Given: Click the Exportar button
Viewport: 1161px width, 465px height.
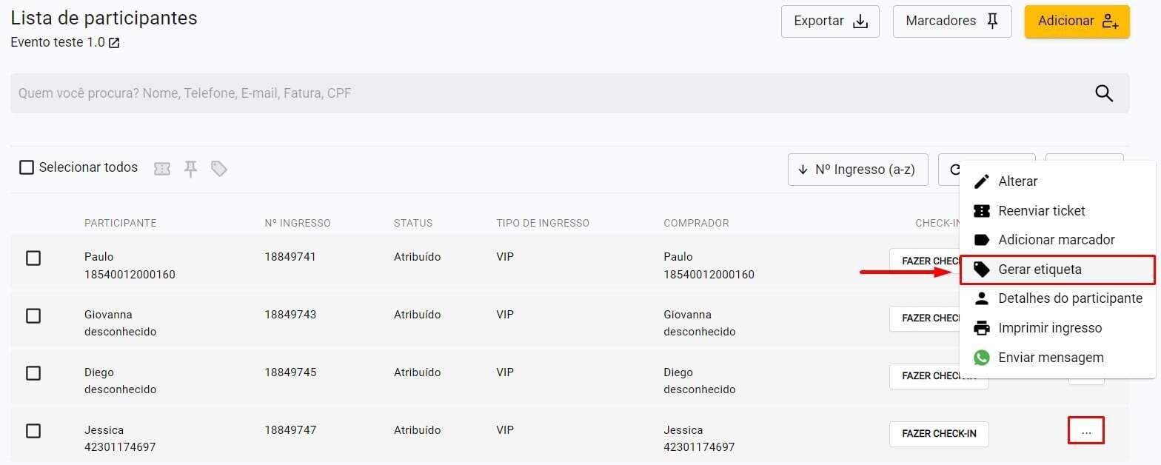Looking at the screenshot, I should [x=829, y=21].
